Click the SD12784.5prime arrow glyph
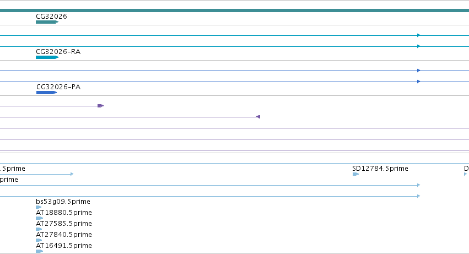 (355, 174)
